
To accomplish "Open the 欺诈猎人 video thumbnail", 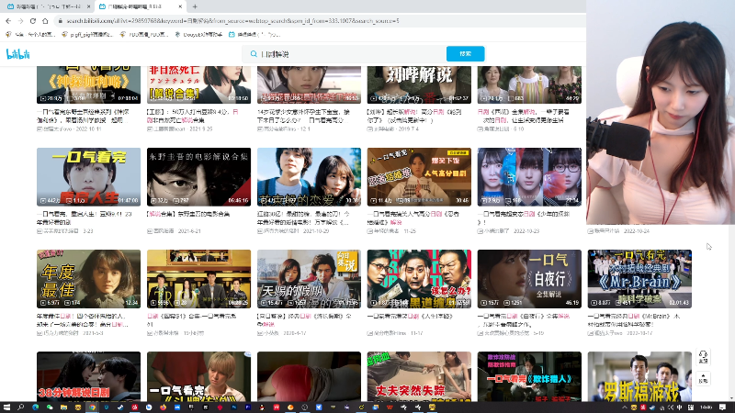I will coord(529,376).
